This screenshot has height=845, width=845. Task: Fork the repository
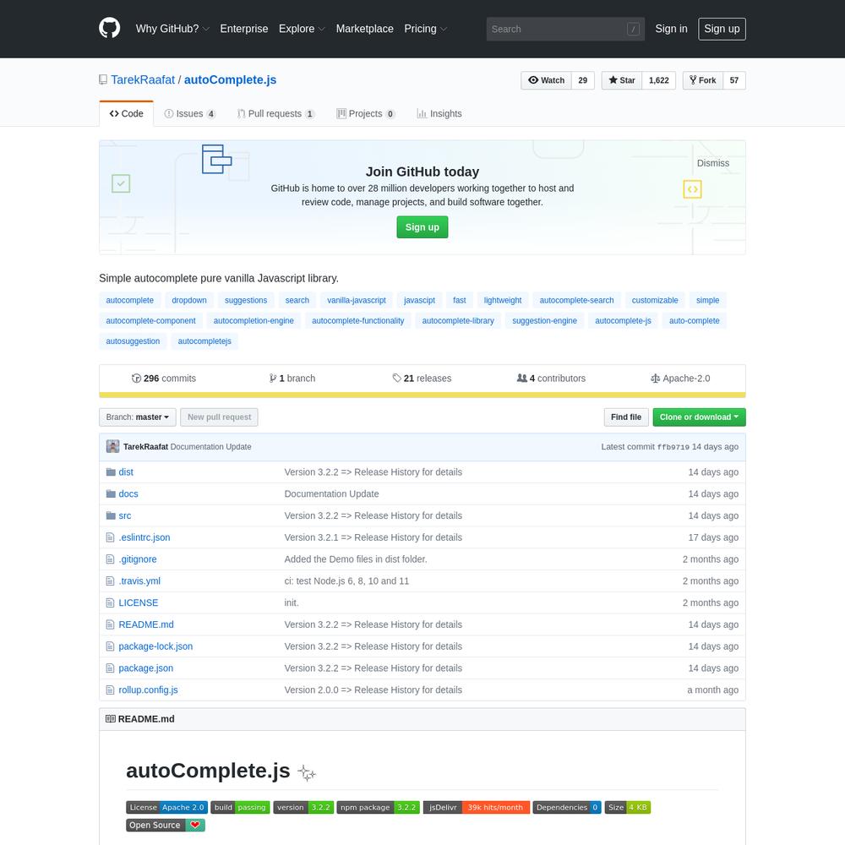click(x=703, y=80)
